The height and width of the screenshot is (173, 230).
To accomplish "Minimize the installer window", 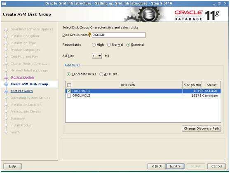I will (214, 4).
